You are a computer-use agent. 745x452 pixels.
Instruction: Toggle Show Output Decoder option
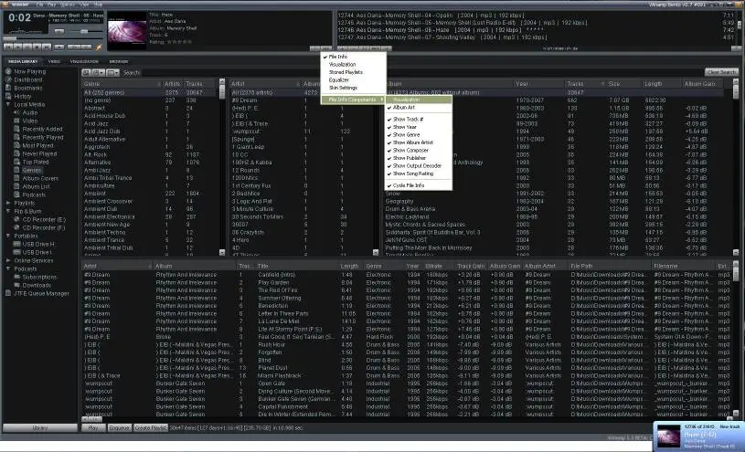418,165
